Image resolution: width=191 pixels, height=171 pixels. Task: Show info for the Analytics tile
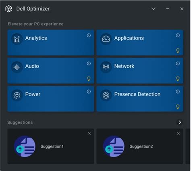89,35
